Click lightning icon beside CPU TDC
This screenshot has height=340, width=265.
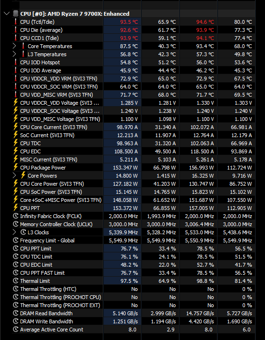(x=15, y=143)
